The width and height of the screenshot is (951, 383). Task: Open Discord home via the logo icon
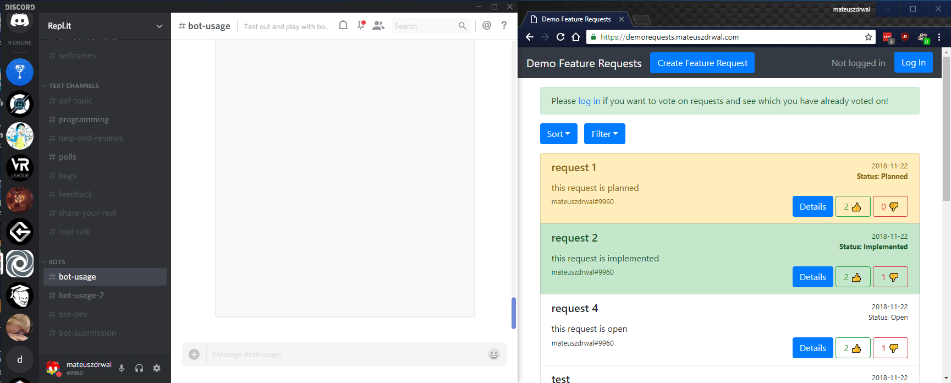(20, 21)
